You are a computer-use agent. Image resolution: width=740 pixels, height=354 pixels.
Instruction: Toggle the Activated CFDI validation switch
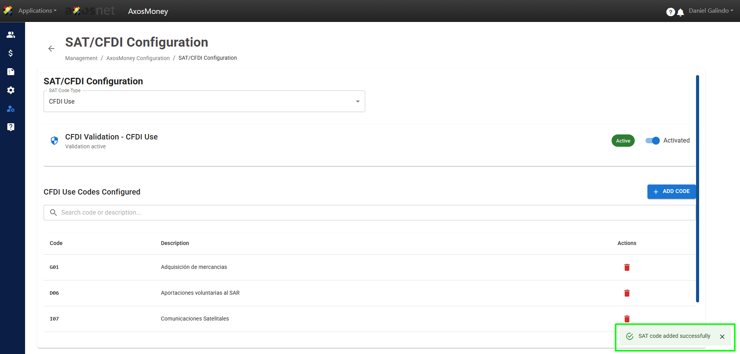652,141
